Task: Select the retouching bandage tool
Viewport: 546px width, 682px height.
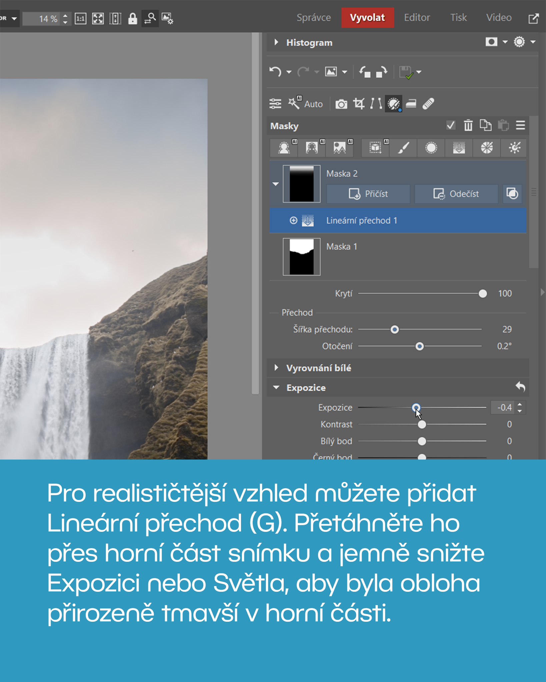Action: pos(428,104)
